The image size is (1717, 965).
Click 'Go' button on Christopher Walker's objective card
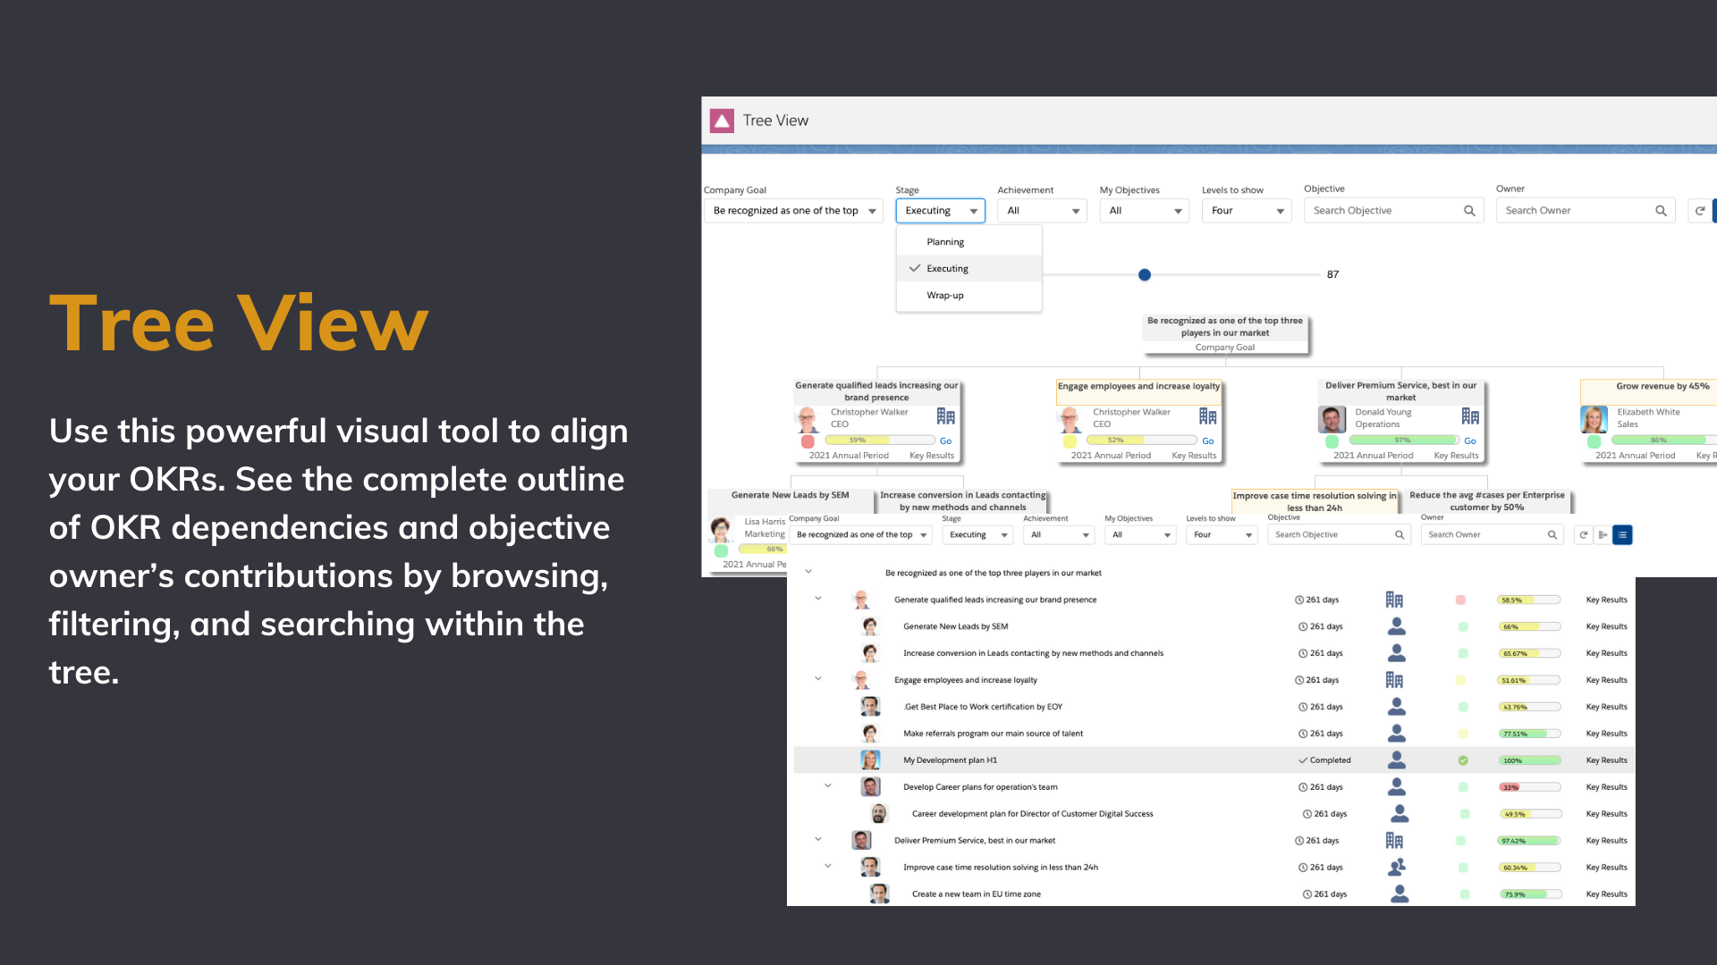[x=943, y=440]
